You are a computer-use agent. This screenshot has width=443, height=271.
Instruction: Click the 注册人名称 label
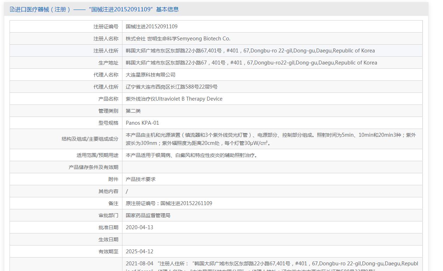pyautogui.click(x=106, y=39)
